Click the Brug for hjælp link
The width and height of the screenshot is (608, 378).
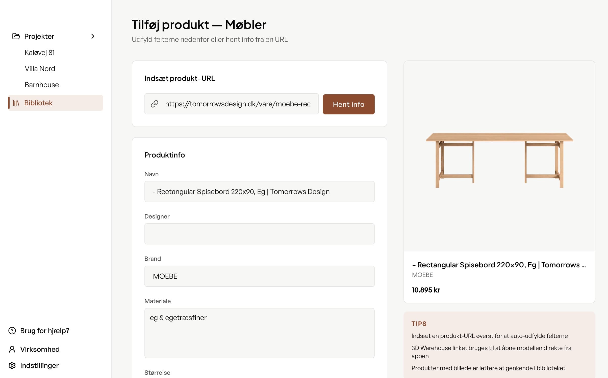click(x=44, y=331)
